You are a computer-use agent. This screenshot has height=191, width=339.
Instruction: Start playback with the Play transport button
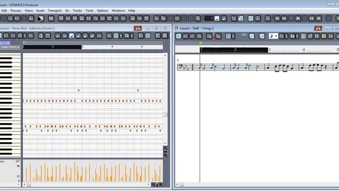pyautogui.click(x=298, y=19)
